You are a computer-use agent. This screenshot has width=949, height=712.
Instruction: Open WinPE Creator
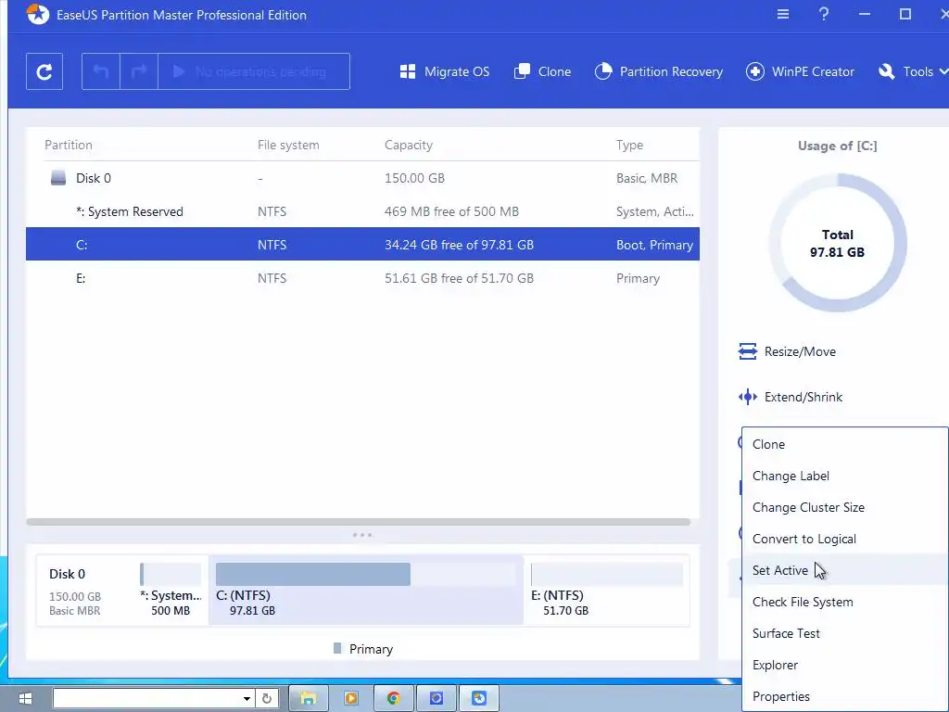(x=800, y=71)
